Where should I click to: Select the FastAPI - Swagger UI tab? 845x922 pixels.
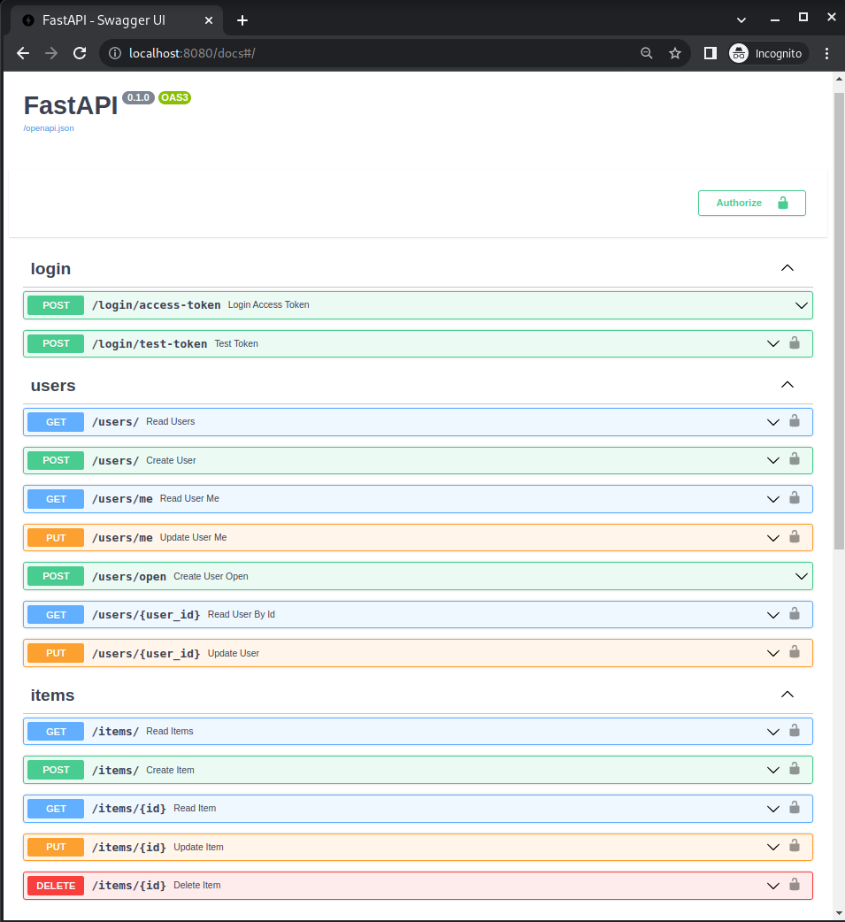117,20
